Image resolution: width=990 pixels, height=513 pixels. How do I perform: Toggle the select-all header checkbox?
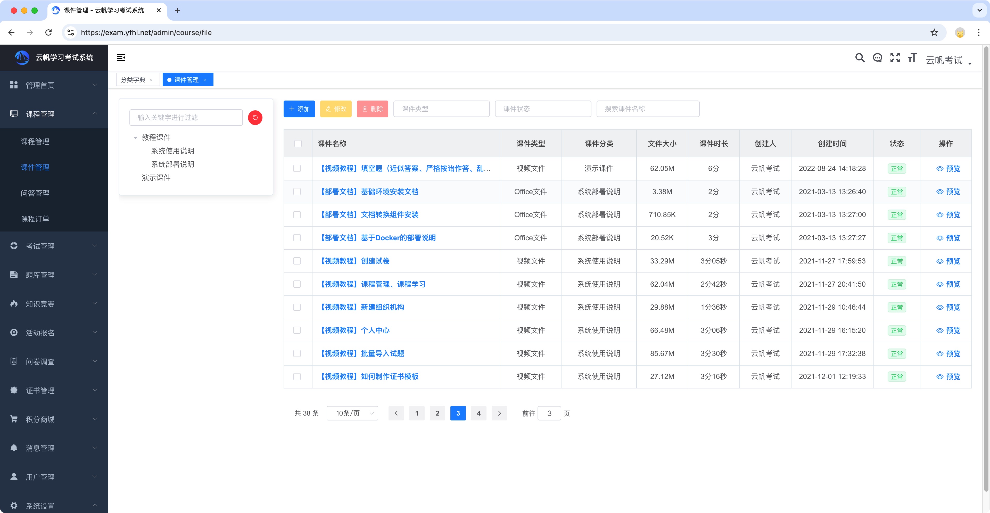(298, 143)
